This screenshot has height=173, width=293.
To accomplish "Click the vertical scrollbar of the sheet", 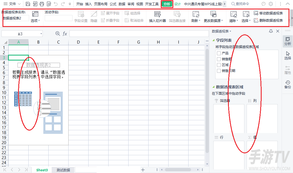I will tap(207, 101).
